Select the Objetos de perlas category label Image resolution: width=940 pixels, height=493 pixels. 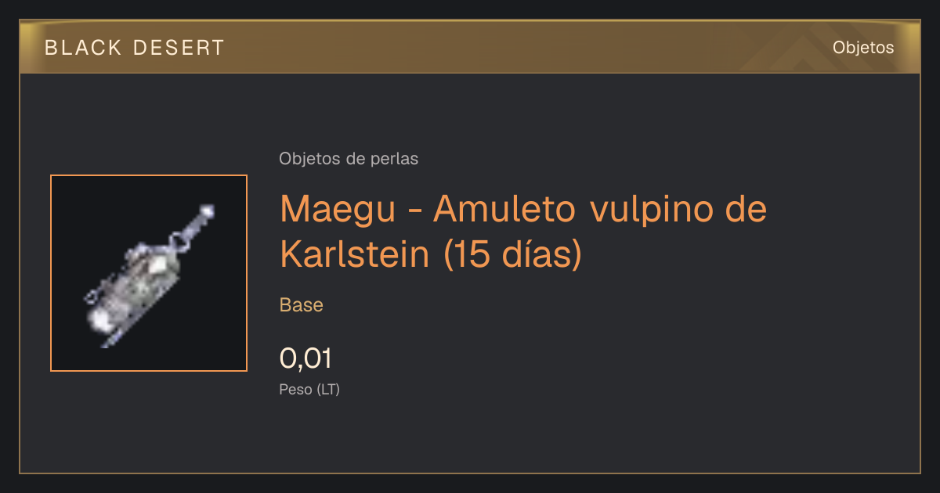349,159
